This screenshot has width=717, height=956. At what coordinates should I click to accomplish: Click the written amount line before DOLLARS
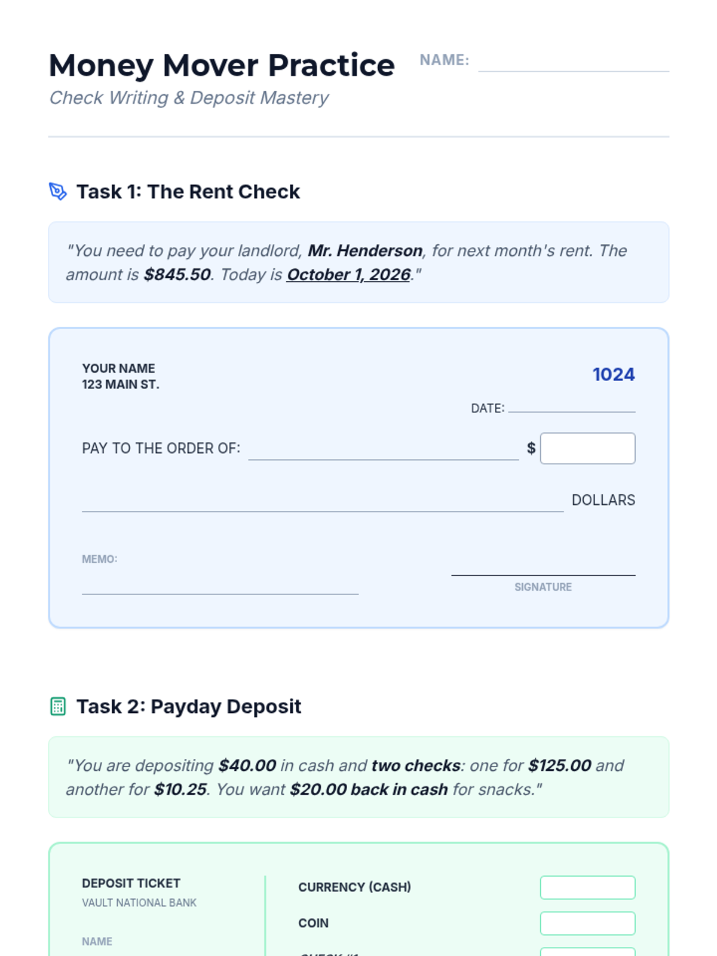coord(323,503)
